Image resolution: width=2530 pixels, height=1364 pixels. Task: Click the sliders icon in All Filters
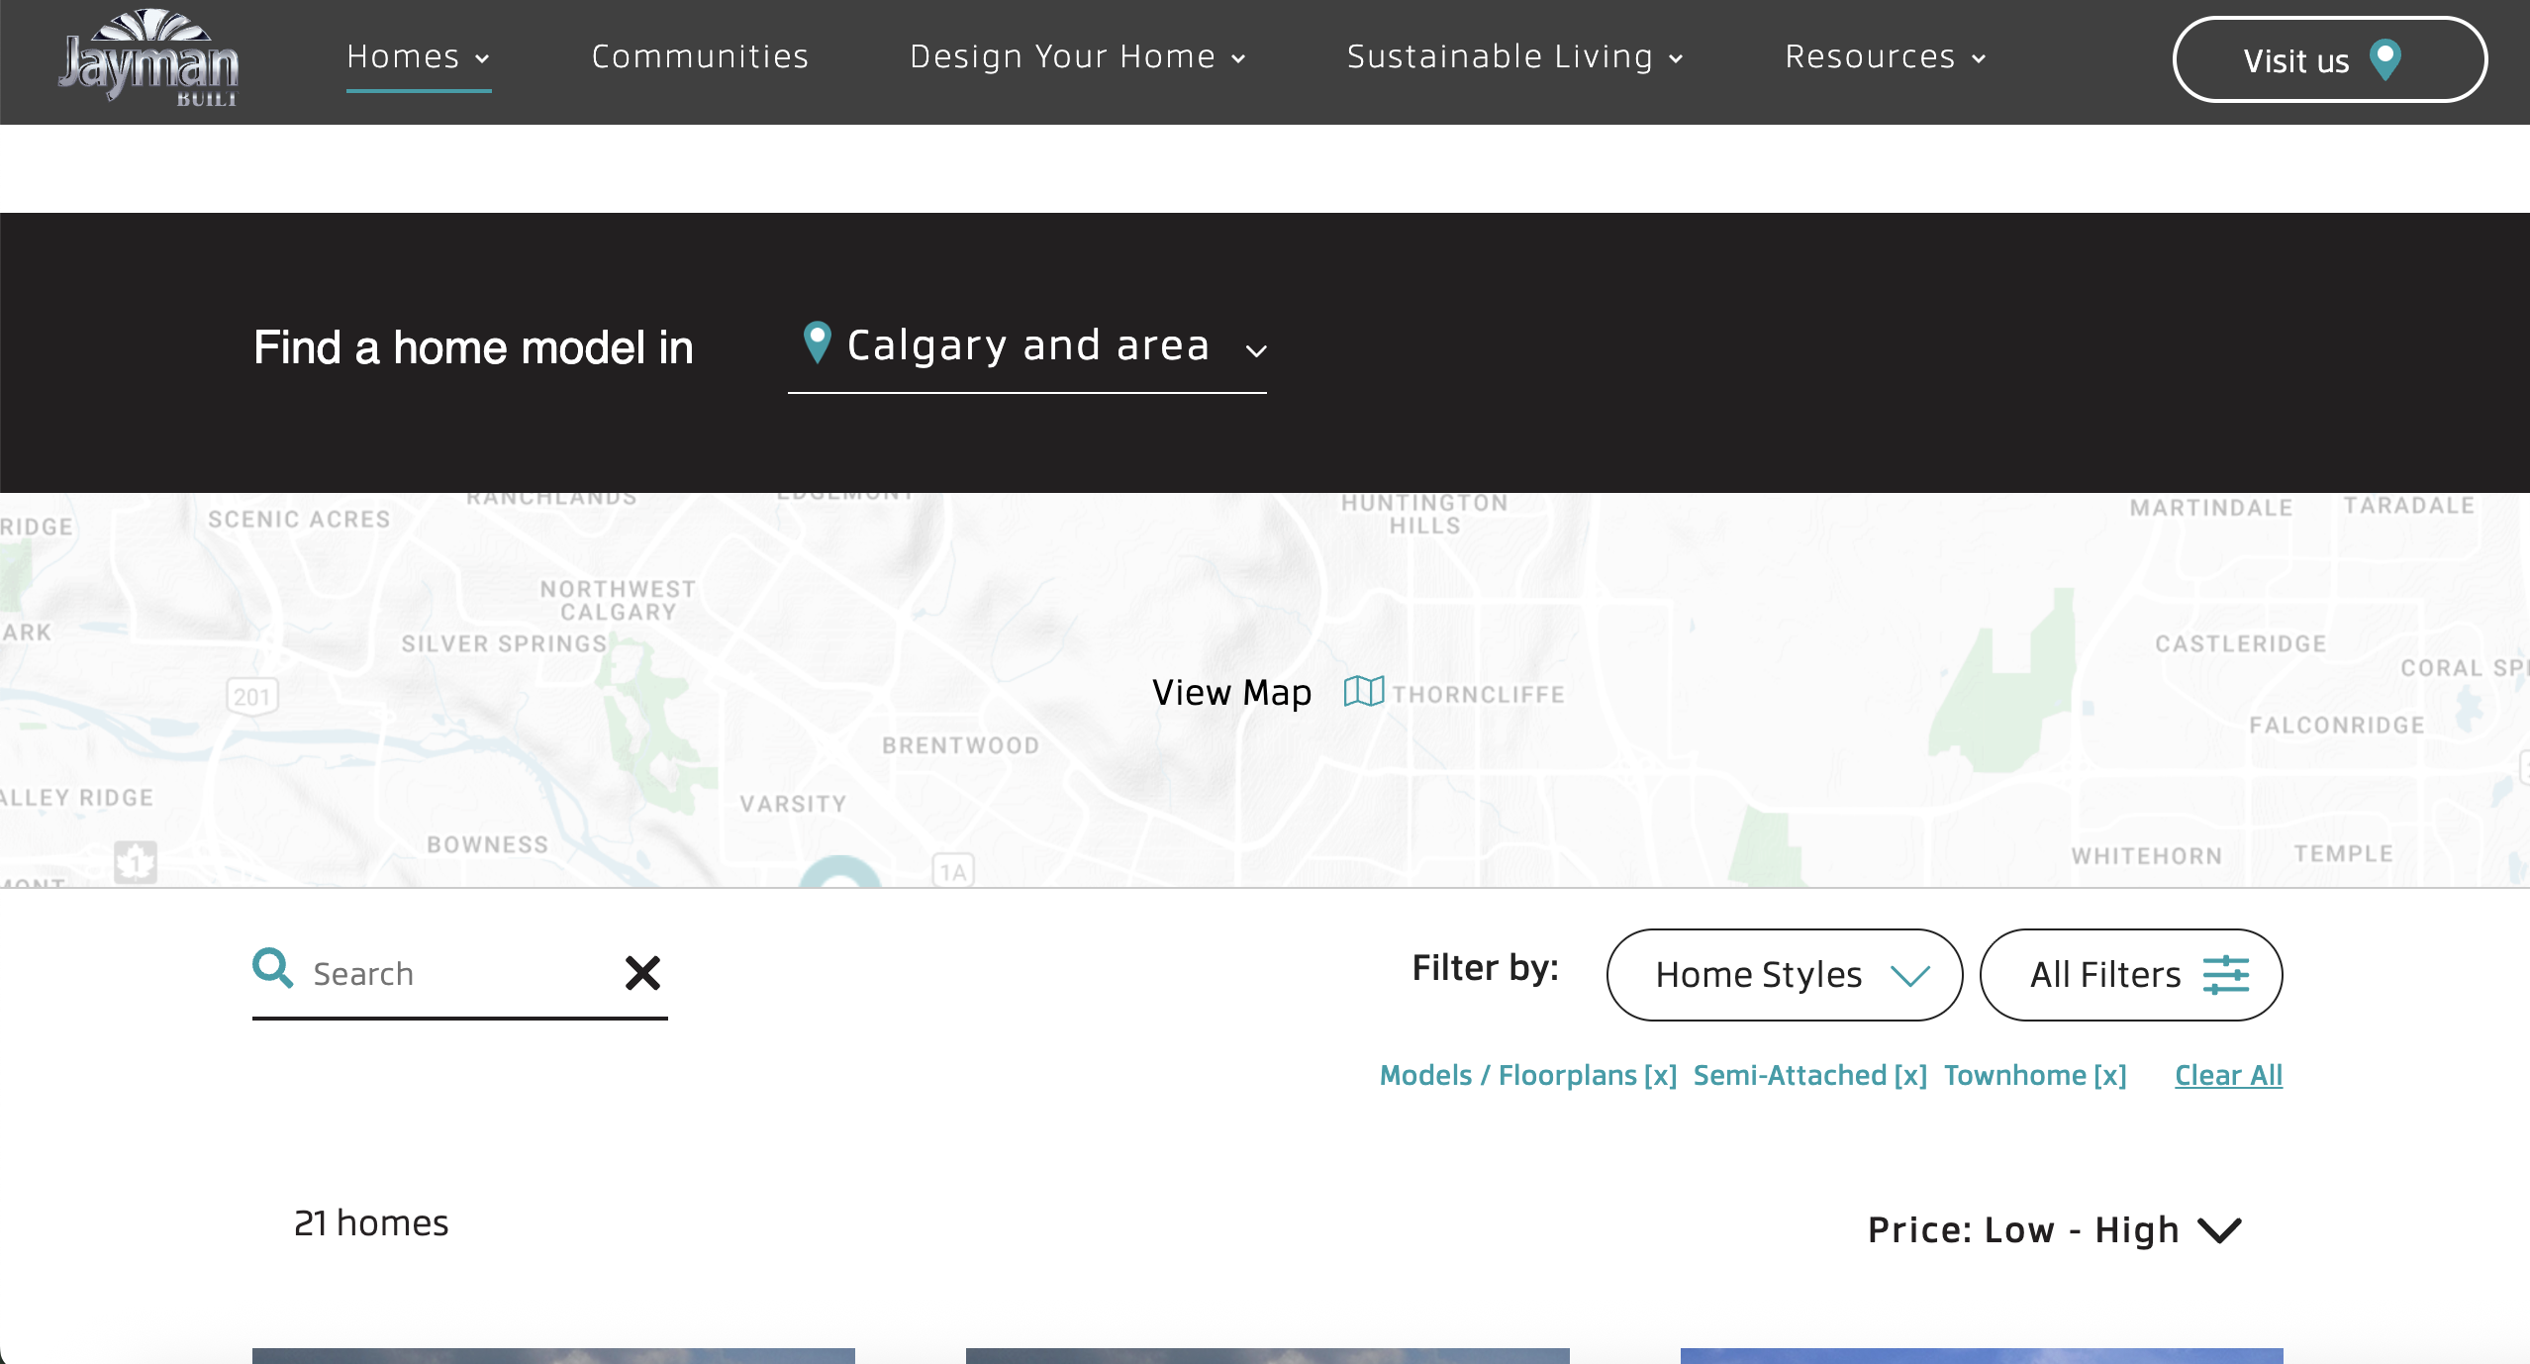click(x=2226, y=975)
